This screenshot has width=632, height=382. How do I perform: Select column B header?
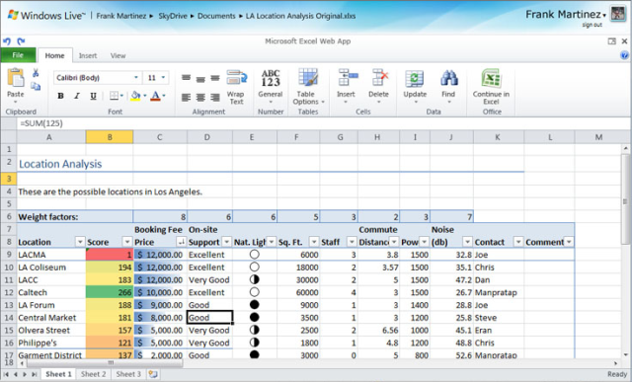coord(110,137)
